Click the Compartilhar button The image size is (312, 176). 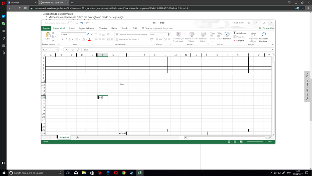pos(266,28)
